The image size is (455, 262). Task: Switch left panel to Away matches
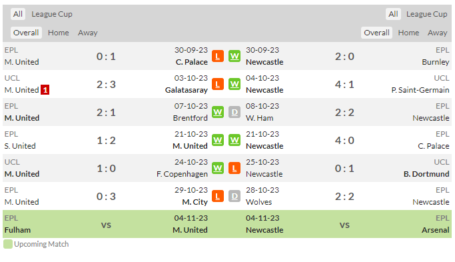[88, 33]
